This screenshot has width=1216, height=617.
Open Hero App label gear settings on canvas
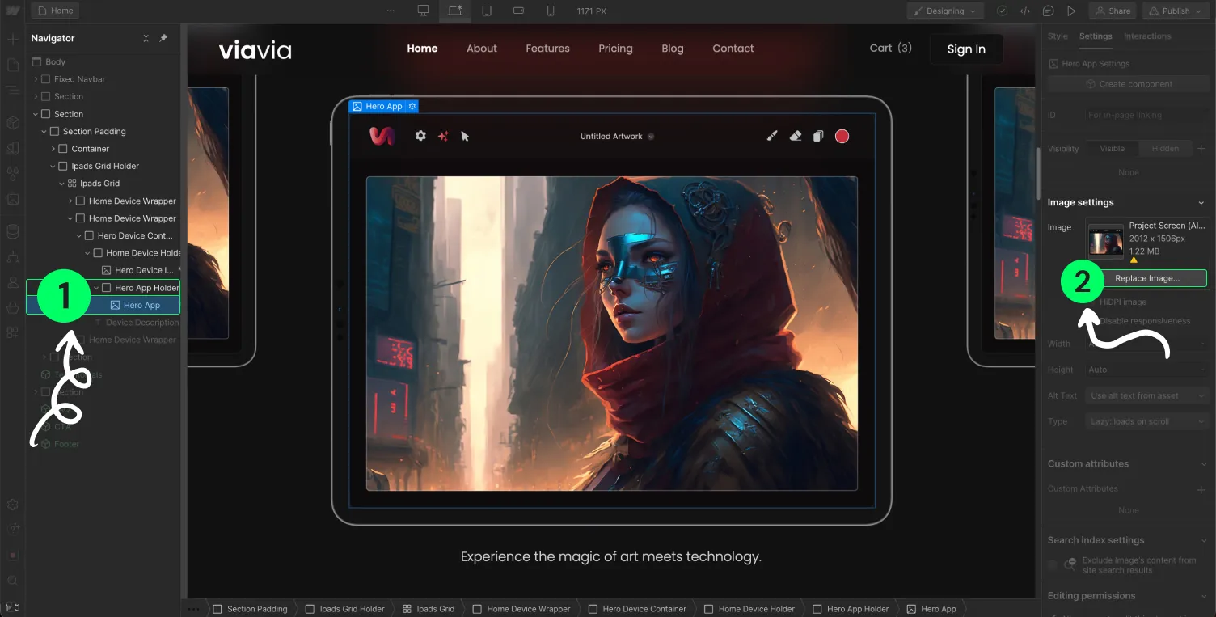412,106
